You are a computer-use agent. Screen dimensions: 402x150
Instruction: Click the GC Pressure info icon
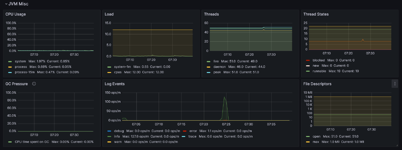coord(34,84)
